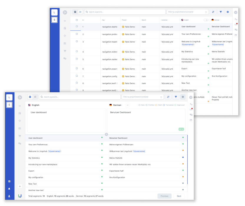Open discussion bubbles icon in front window right sidebar
Image resolution: width=245 pixels, height=206 pixels.
coord(191,115)
